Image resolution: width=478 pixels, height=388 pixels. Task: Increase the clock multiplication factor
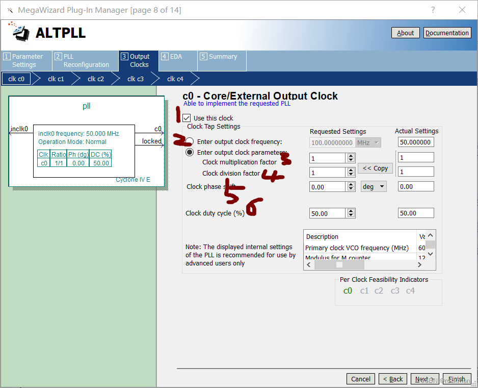351,156
